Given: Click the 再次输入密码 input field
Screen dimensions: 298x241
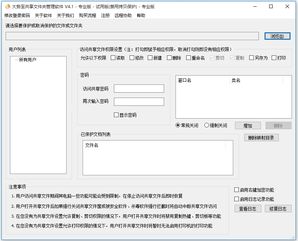Looking at the screenshot, I should click(x=139, y=102).
